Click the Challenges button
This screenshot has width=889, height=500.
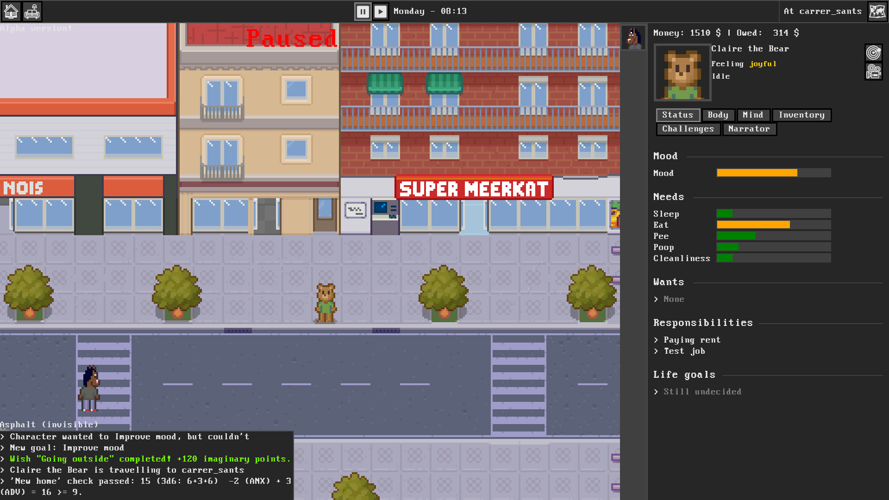point(688,129)
